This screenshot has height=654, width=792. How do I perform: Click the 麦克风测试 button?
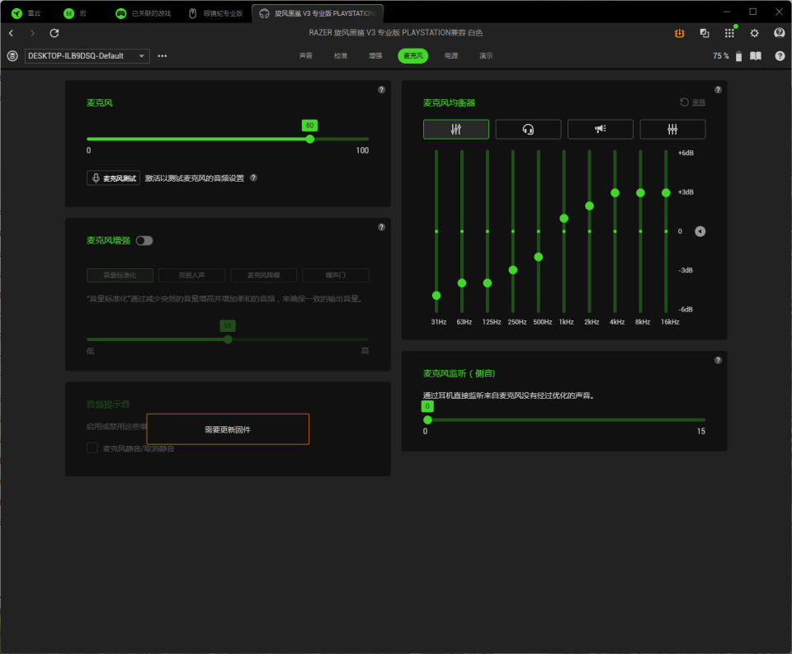tap(113, 178)
